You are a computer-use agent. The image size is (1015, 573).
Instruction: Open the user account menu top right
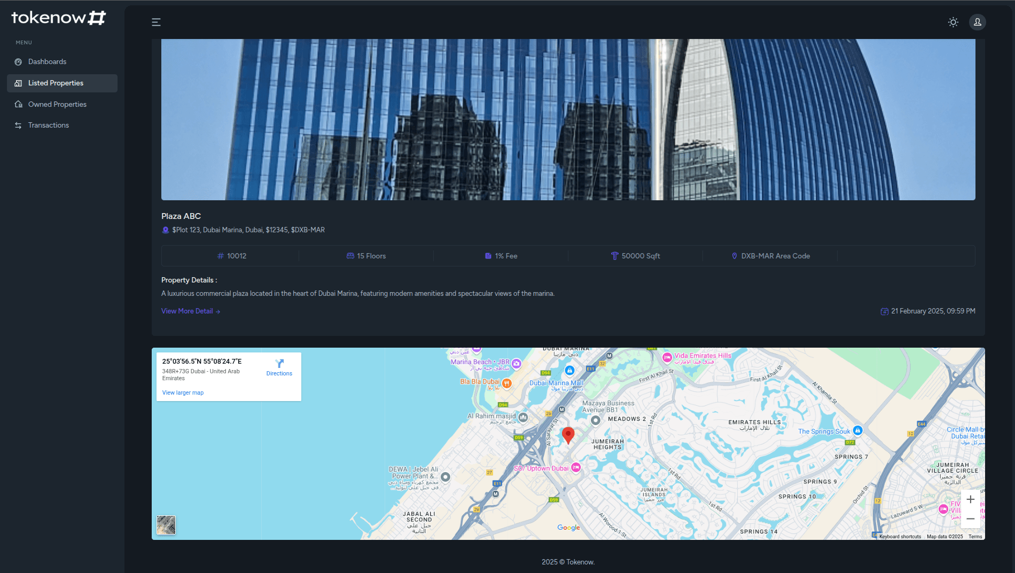pos(978,22)
